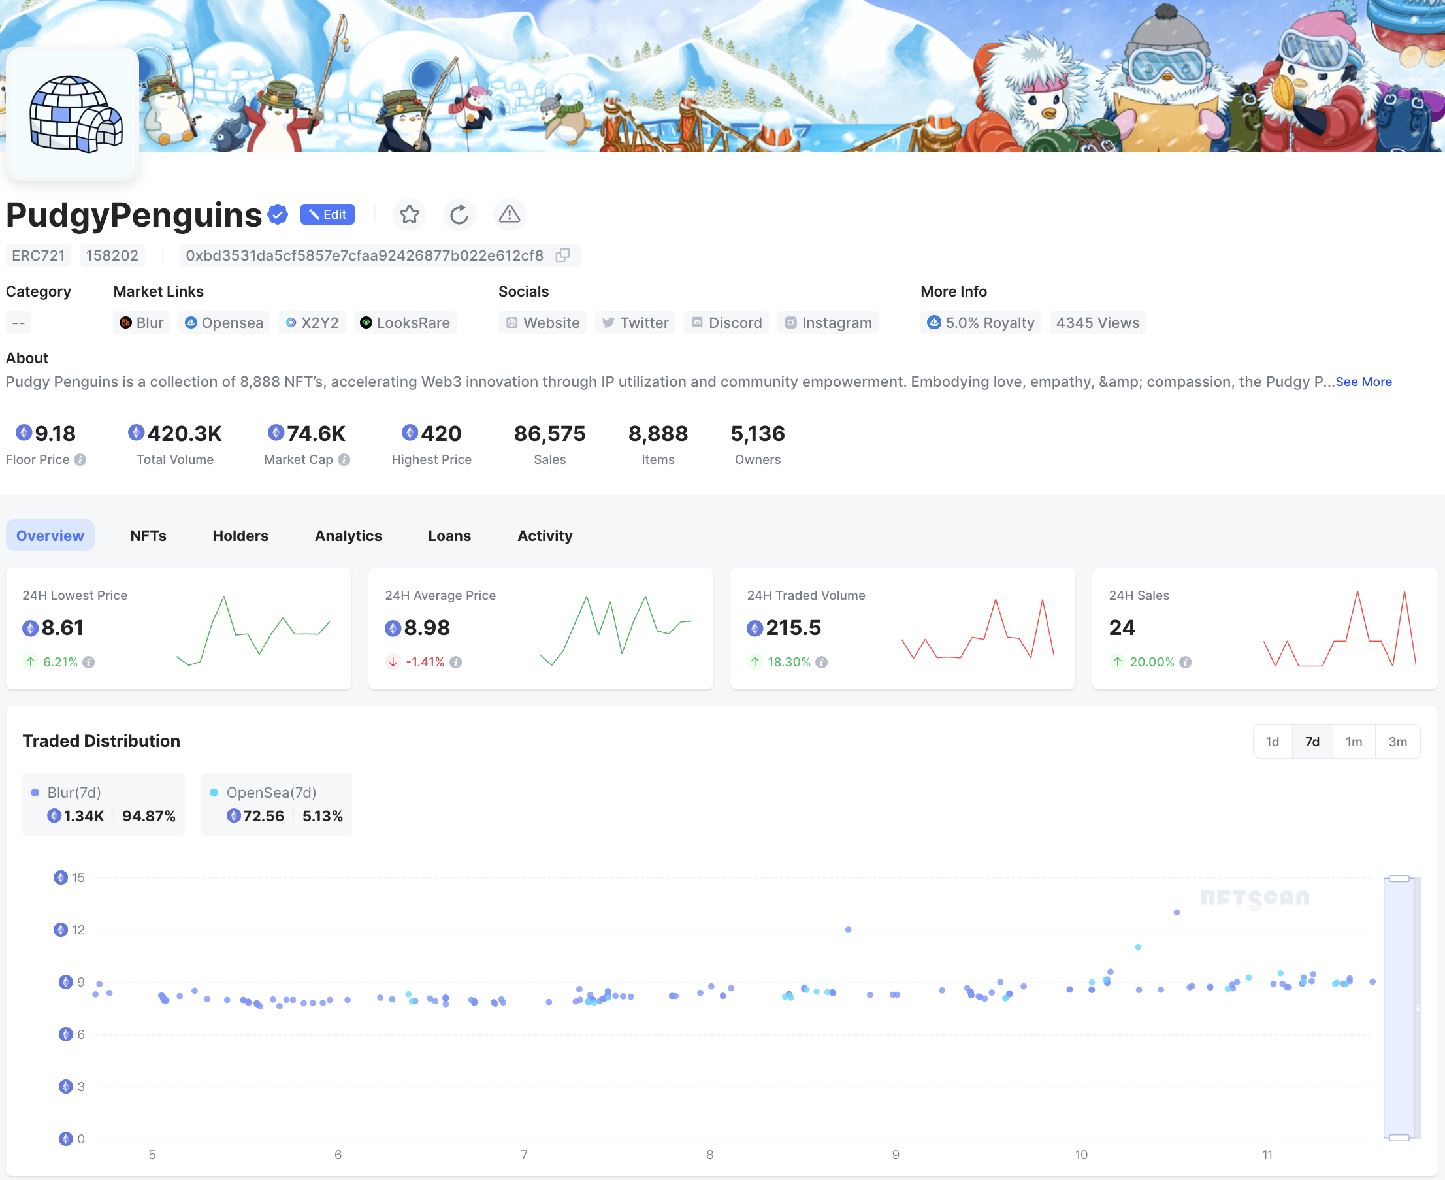This screenshot has height=1180, width=1445.
Task: Click the 86,575 Sales figure
Action: [550, 434]
